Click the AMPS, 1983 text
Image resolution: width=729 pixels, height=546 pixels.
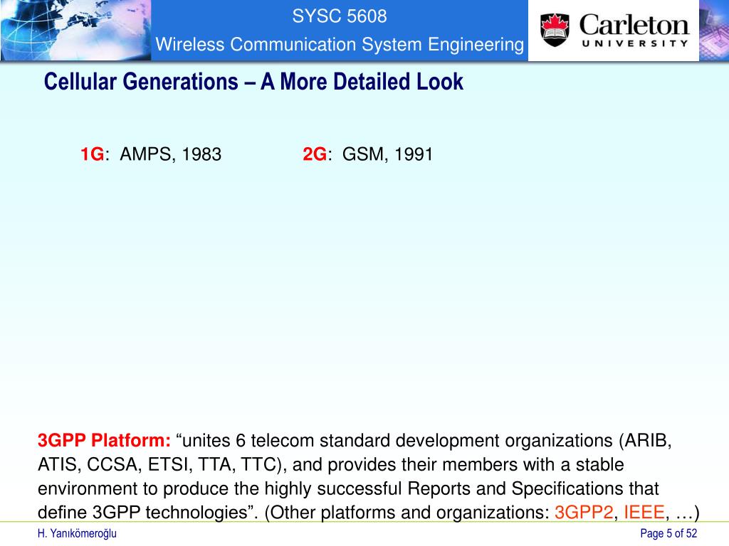pos(171,154)
